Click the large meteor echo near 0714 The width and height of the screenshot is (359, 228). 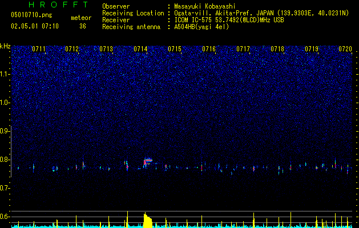pyautogui.click(x=147, y=162)
